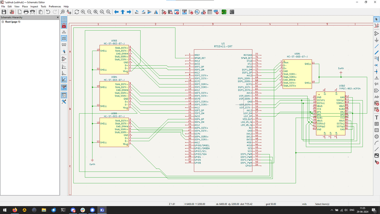The width and height of the screenshot is (380, 214).
Task: Click the Paste clipboard icon
Action: 40,12
